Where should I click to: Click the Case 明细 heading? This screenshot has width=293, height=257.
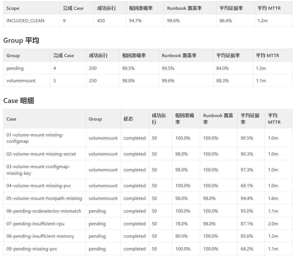18,101
